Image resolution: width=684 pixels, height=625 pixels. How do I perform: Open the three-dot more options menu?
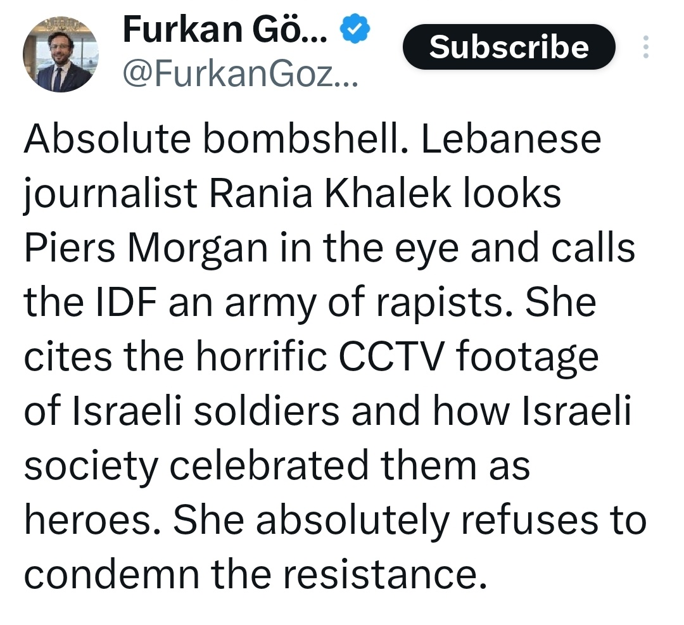[x=645, y=47]
